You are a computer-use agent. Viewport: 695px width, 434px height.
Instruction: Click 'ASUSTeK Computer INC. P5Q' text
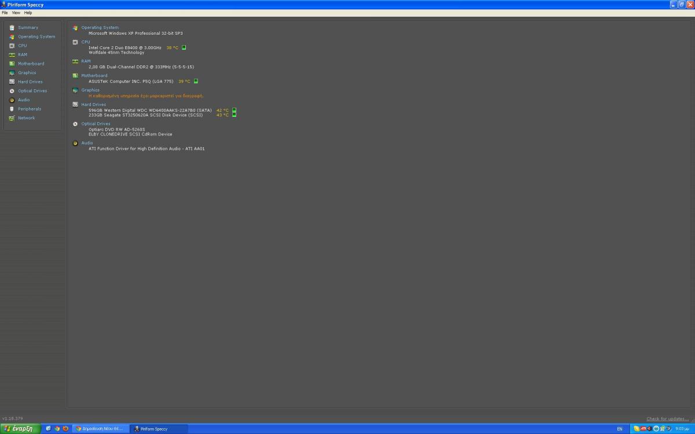coord(131,81)
